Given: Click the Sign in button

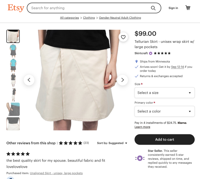Looking at the screenshot, I should [173, 8].
